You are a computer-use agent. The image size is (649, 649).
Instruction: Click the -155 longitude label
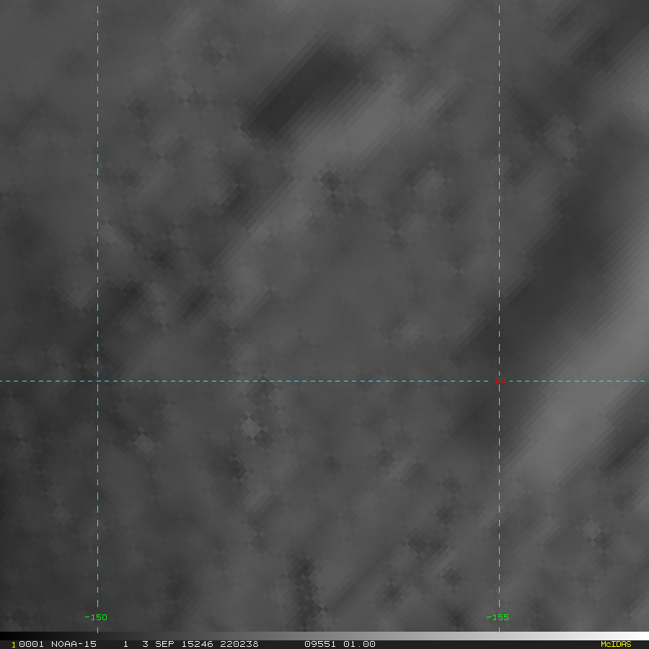pos(497,617)
